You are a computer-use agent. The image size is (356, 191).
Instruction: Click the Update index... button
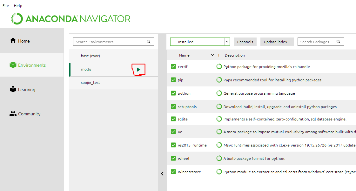pos(277,42)
